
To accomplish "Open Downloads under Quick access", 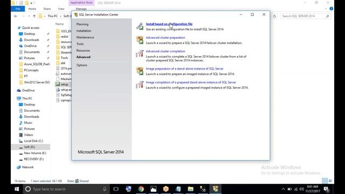I will [31, 40].
